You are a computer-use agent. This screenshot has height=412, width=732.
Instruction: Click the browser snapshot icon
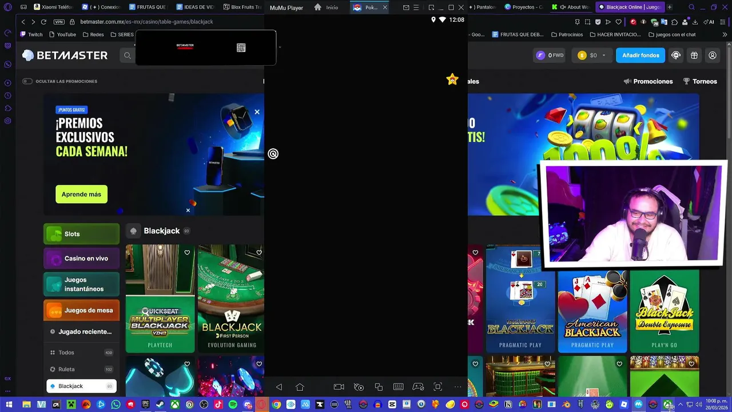[588, 22]
